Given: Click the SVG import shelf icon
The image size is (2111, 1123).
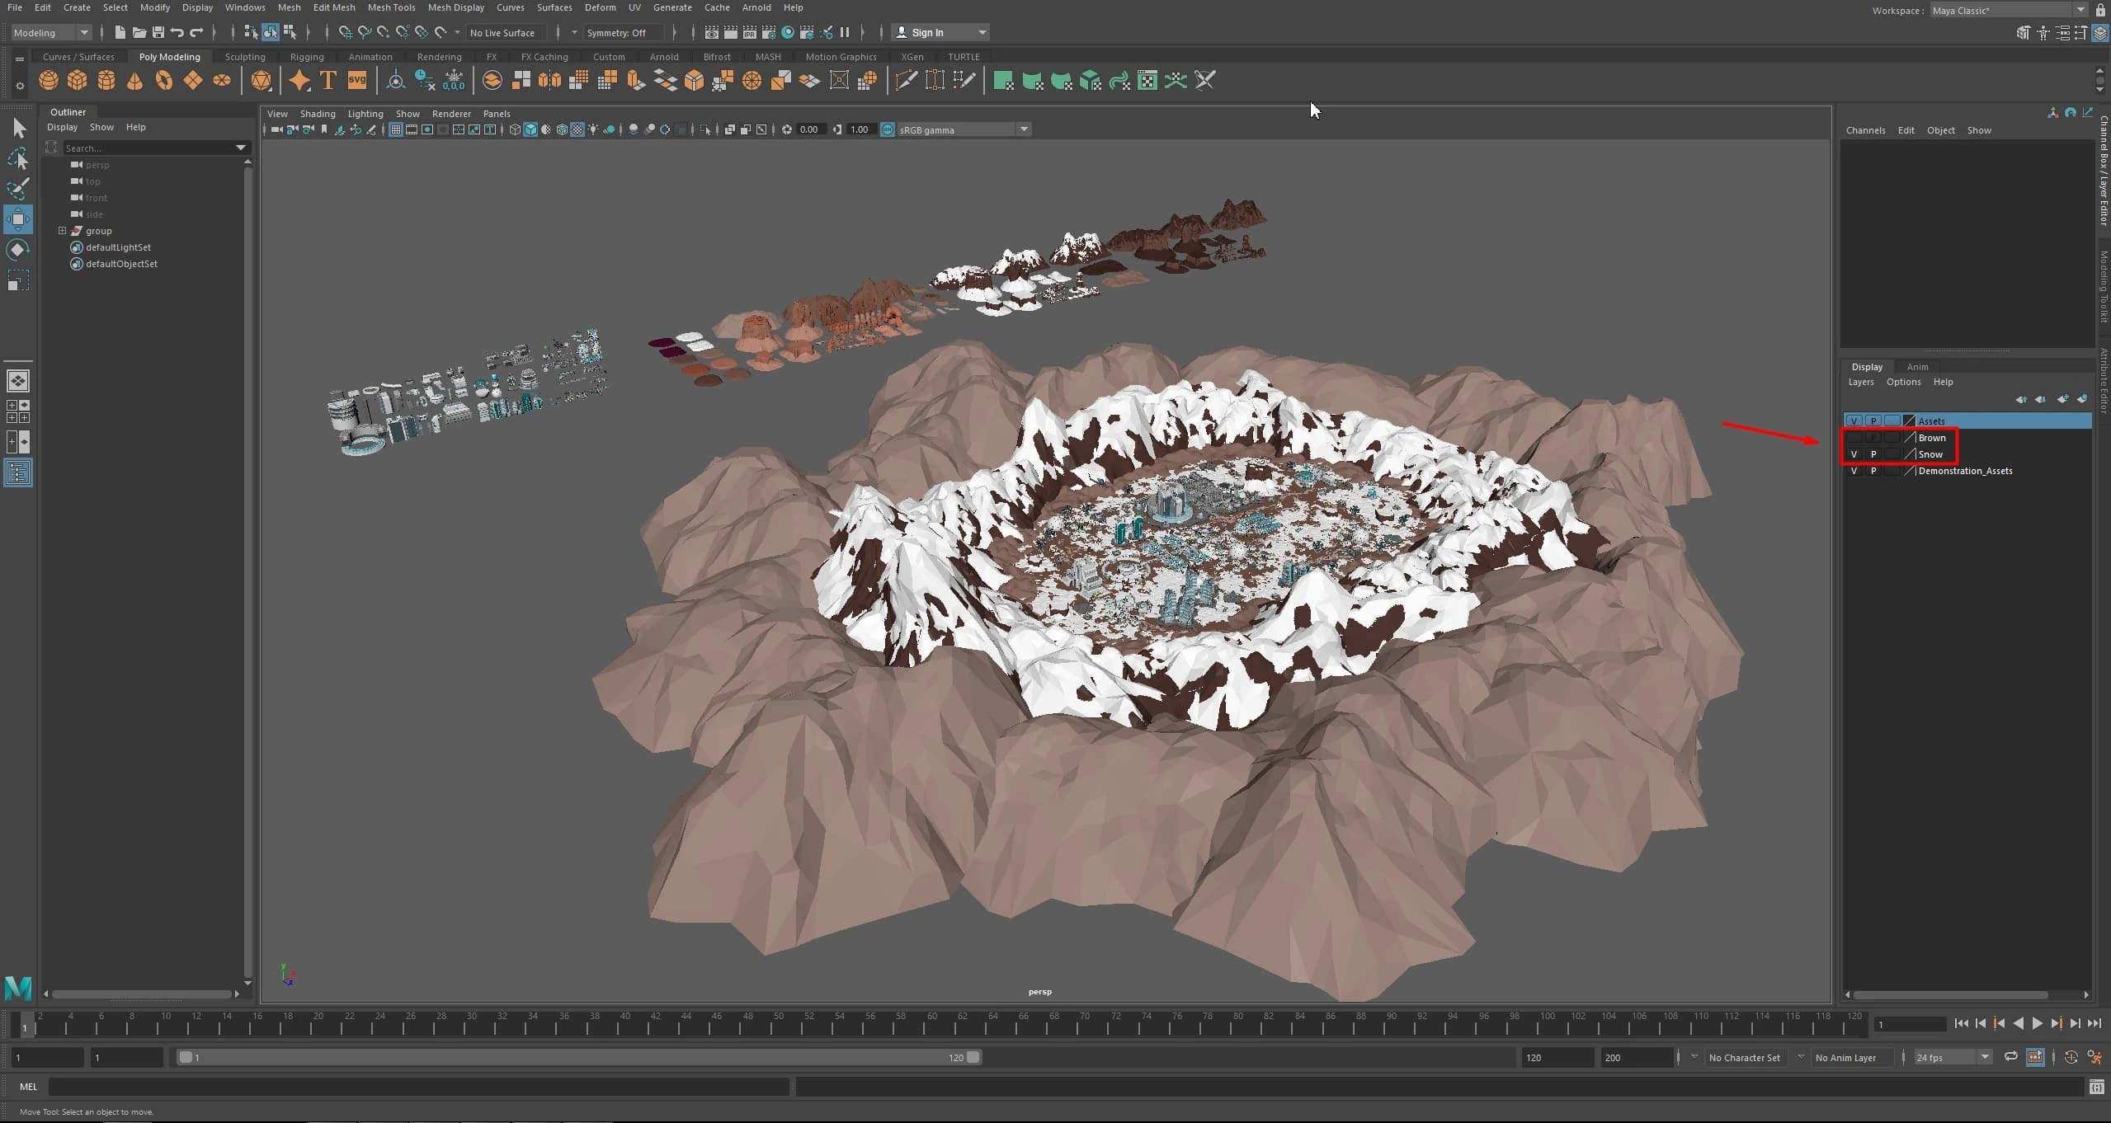Looking at the screenshot, I should click(356, 81).
